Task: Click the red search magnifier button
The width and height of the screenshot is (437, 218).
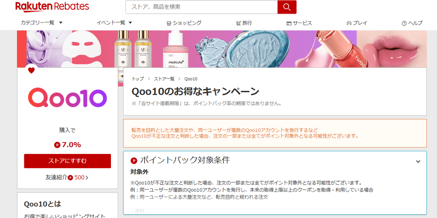Action: pos(287,7)
